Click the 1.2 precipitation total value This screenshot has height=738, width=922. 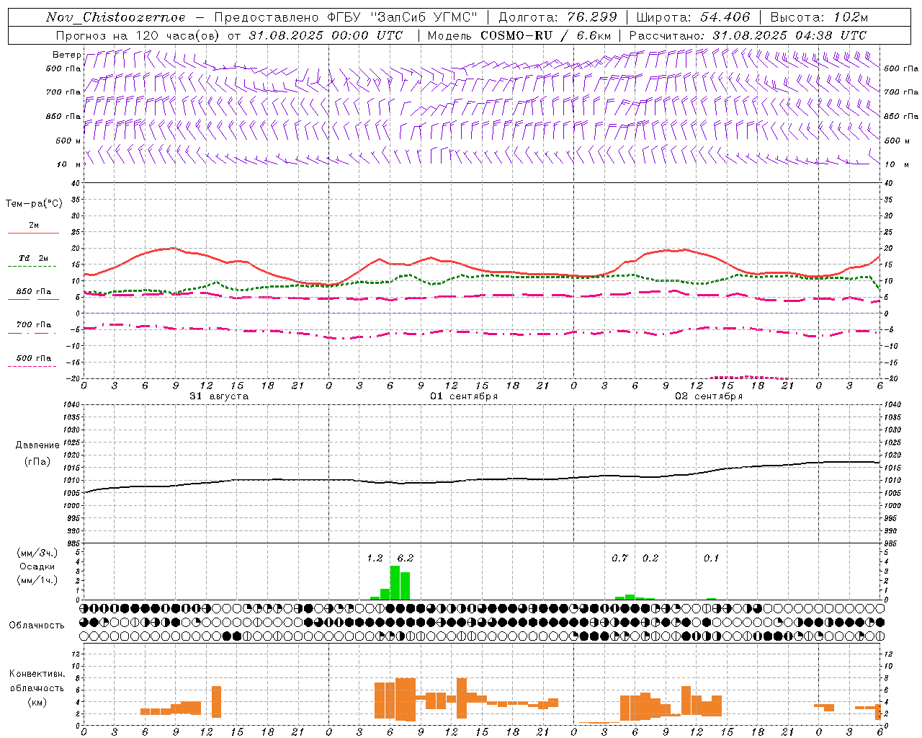(375, 559)
